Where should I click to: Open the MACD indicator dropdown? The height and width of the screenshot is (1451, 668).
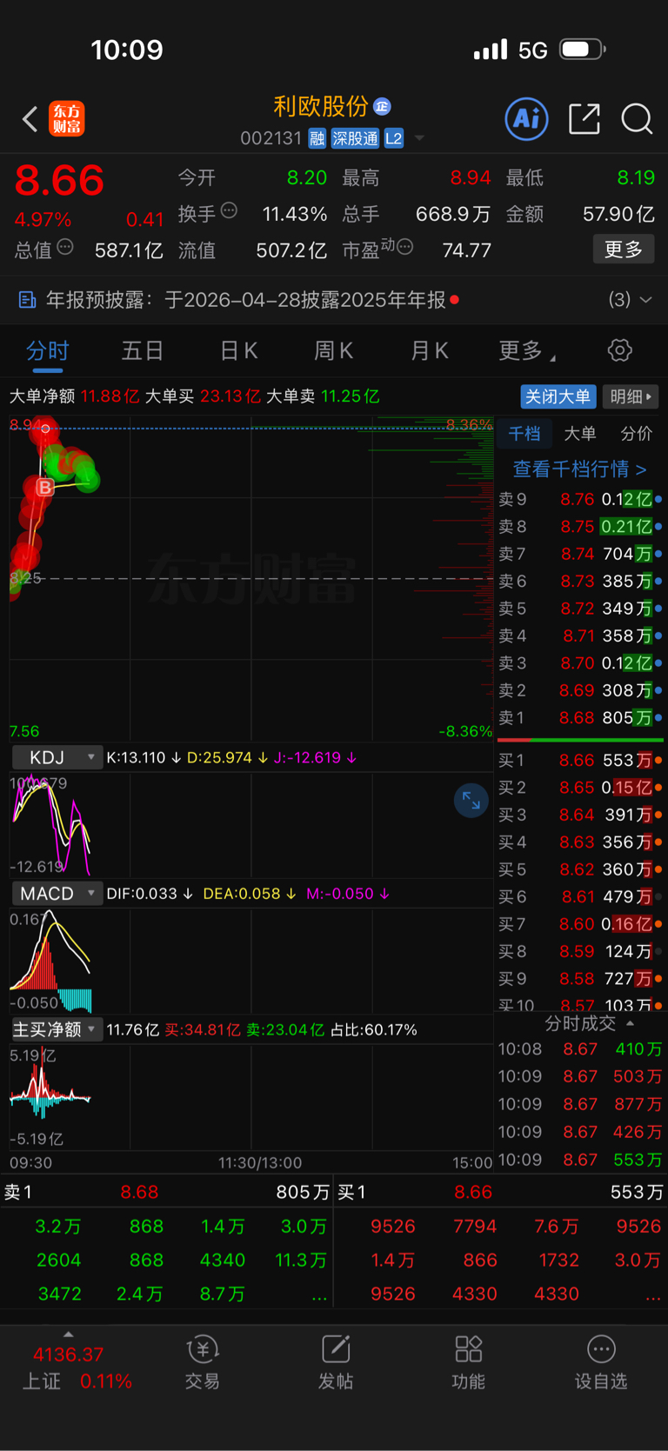(56, 894)
